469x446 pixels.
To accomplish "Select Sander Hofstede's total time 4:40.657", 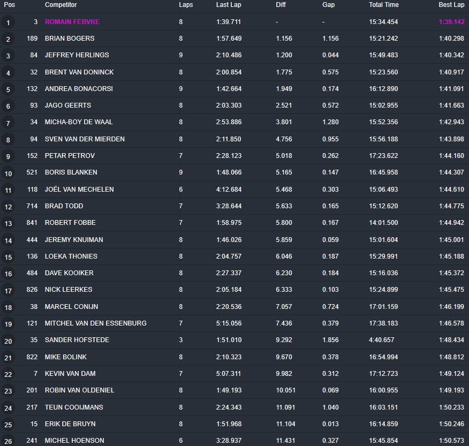I will [382, 340].
